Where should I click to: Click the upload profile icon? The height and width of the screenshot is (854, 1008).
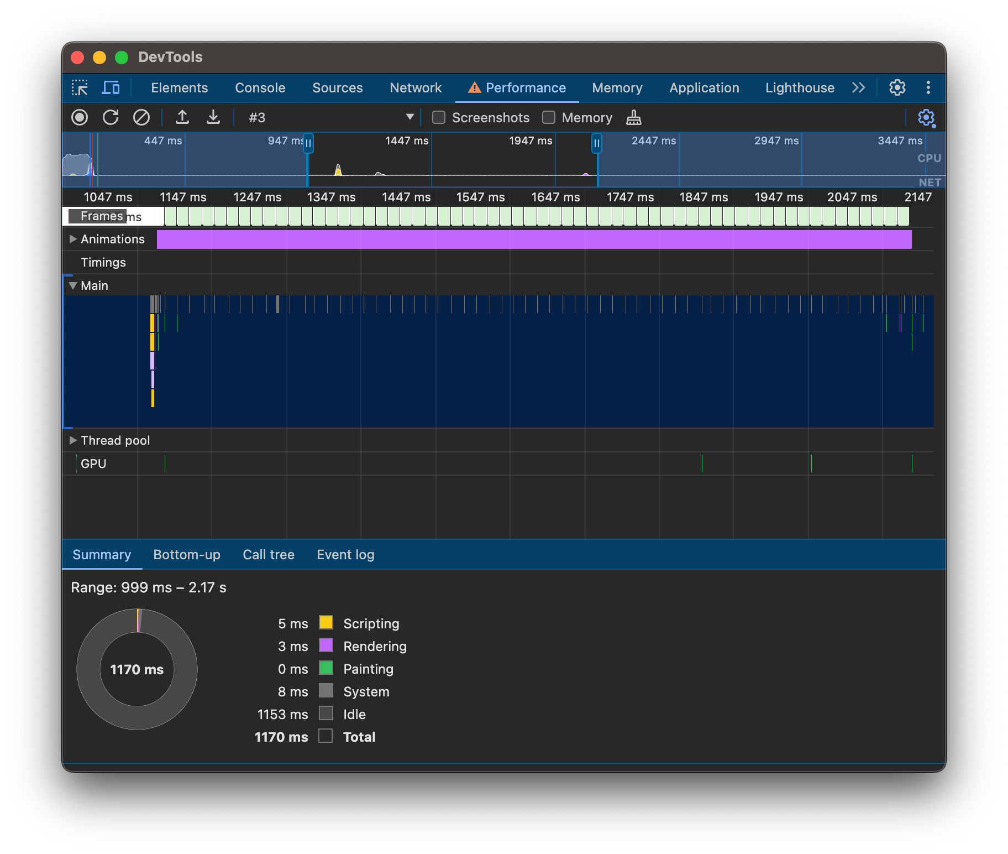click(182, 117)
